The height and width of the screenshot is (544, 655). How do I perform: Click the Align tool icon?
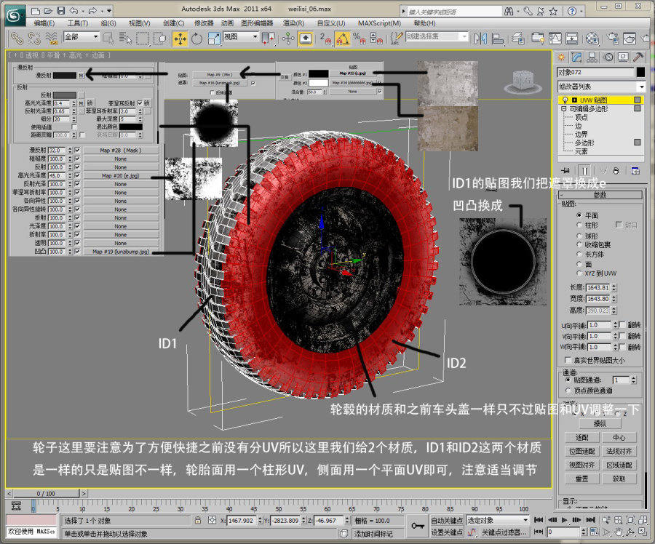[498, 39]
